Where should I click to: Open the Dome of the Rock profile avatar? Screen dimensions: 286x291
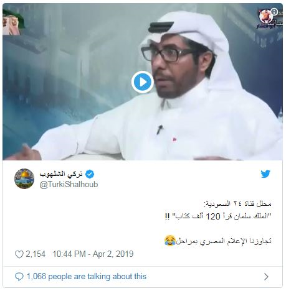[x=24, y=178]
